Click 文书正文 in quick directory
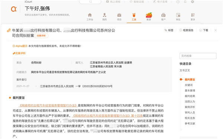Viewport: 223px width, 139px height. pyautogui.click(x=185, y=70)
